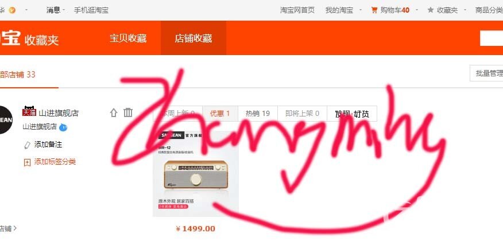Click the trash icon to delete 山进旗舰店
Viewport: 503px width, 245px height.
tap(128, 112)
